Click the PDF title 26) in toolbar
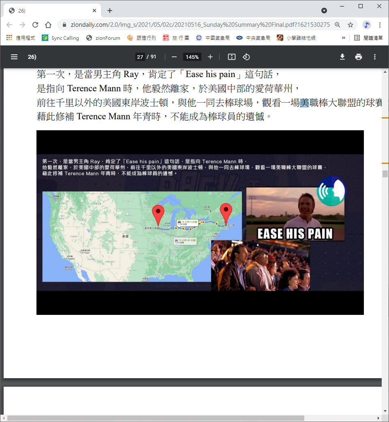The width and height of the screenshot is (389, 422). pyautogui.click(x=32, y=57)
